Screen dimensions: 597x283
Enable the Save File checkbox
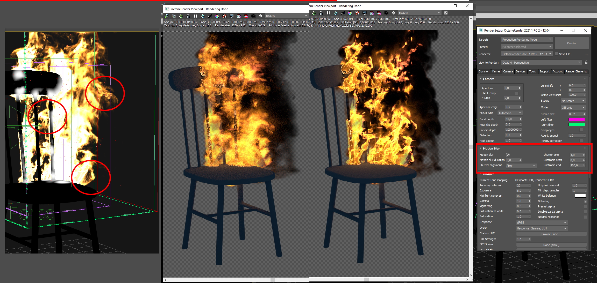pyautogui.click(x=556, y=54)
